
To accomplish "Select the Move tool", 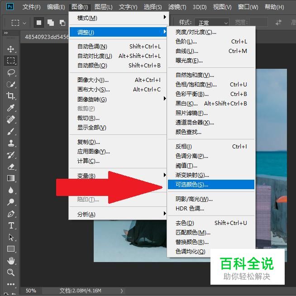I will tap(10, 49).
